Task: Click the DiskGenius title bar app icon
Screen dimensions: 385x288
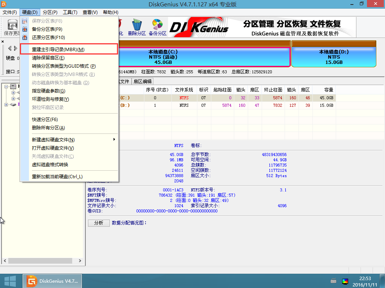Action: (x=3, y=4)
